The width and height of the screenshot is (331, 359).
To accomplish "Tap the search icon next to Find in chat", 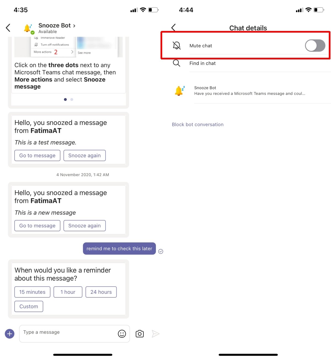I will [177, 63].
